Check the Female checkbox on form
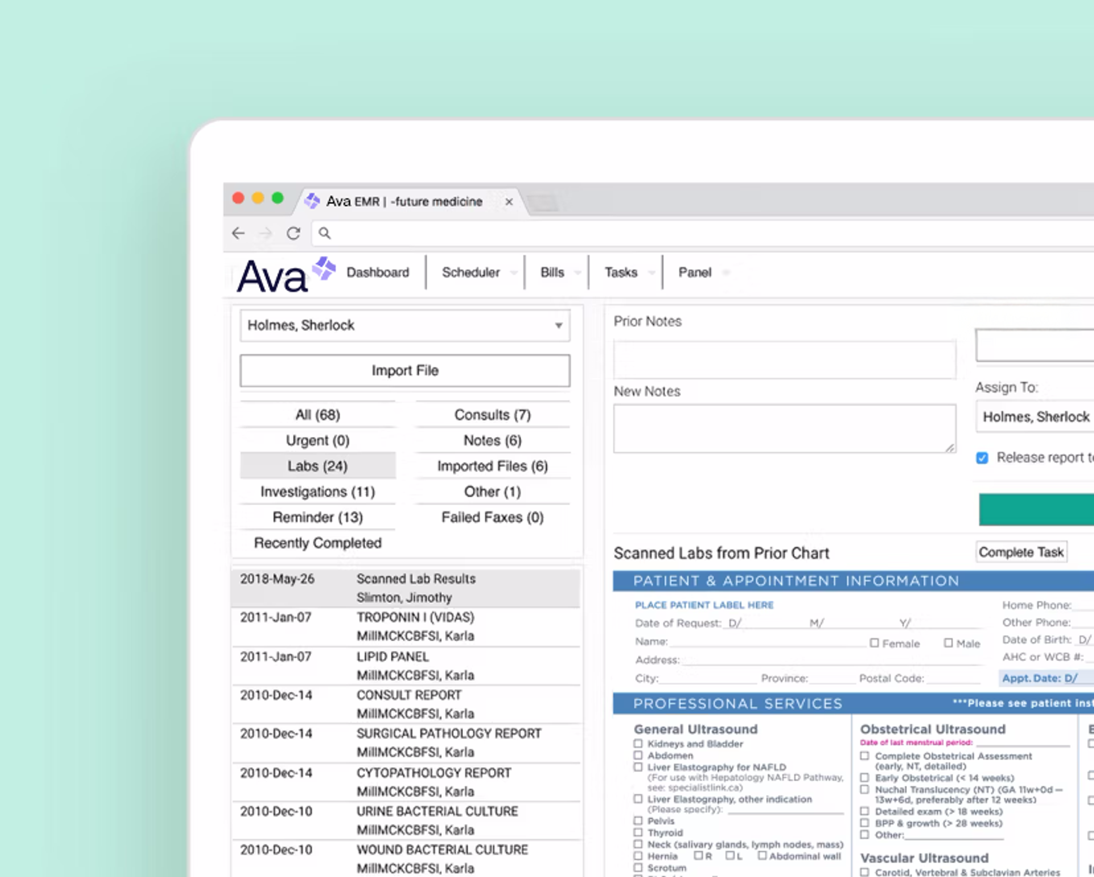This screenshot has width=1094, height=877. coord(874,643)
